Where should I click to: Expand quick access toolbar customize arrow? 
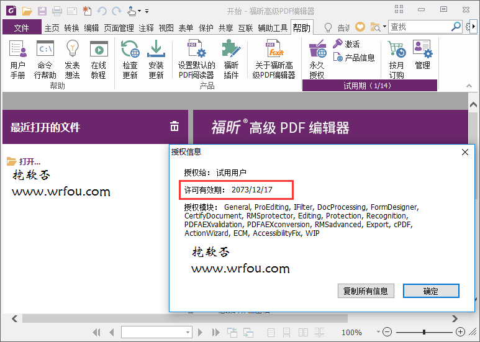tap(147, 11)
